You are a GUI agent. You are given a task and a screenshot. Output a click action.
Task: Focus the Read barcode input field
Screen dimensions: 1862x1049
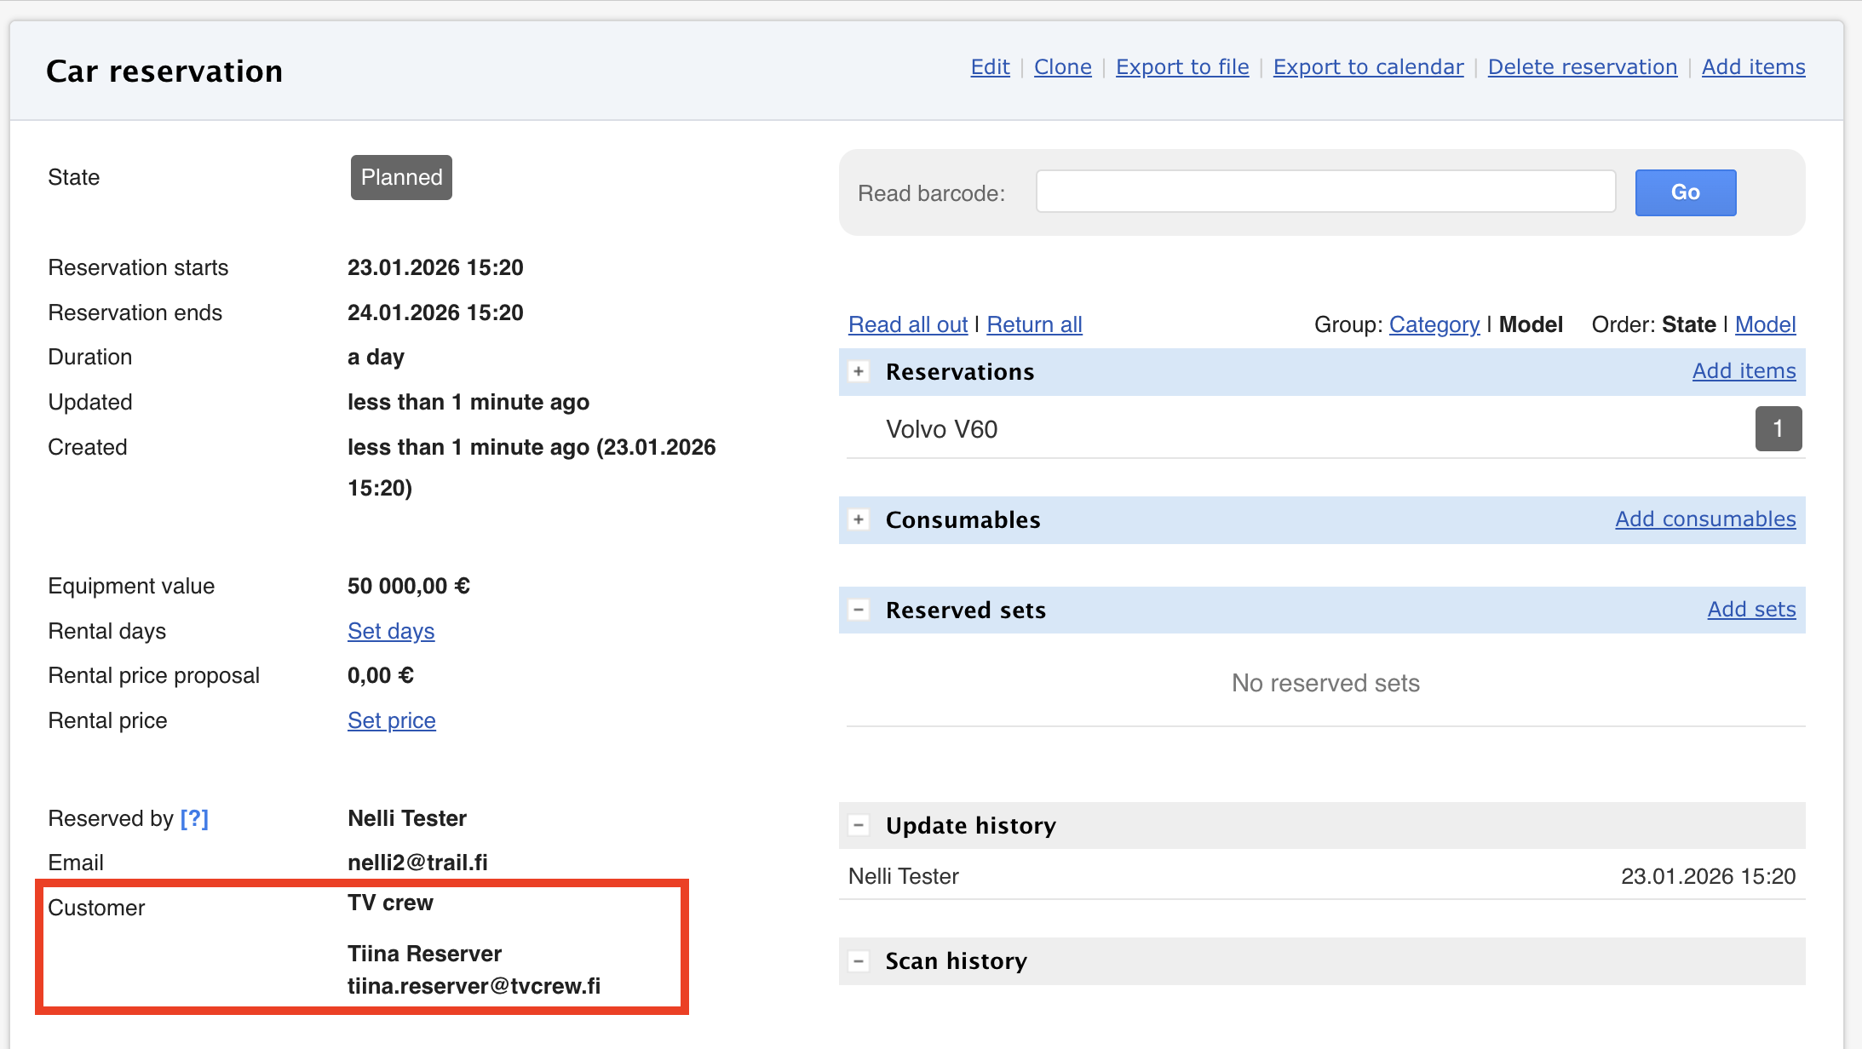(1325, 192)
